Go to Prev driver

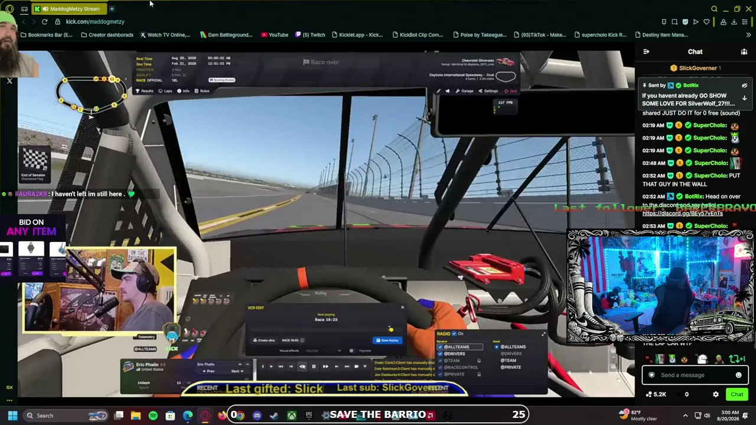(207, 371)
